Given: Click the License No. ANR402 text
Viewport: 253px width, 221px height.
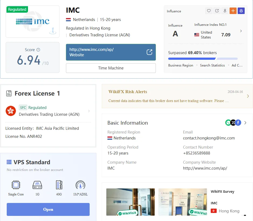Looking at the screenshot, I should pyautogui.click(x=24, y=136).
